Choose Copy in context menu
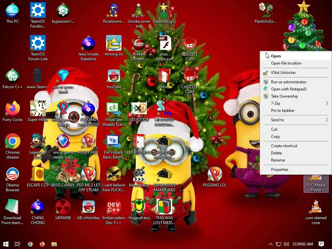This screenshot has height=249, width=332. 296,136
